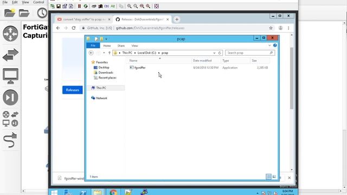
Task: Open Explorer help question icon
Action: pyautogui.click(x=275, y=45)
